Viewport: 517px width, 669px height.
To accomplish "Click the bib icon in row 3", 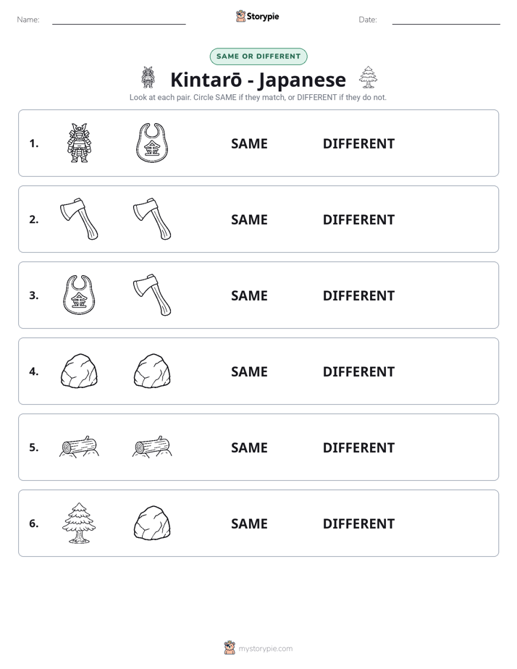I will [79, 295].
